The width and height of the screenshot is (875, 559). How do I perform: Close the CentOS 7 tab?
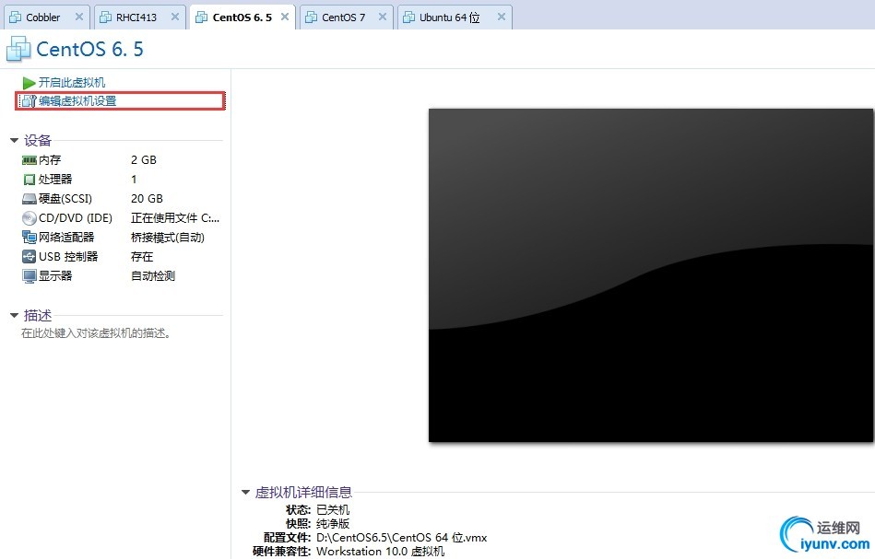[x=383, y=17]
